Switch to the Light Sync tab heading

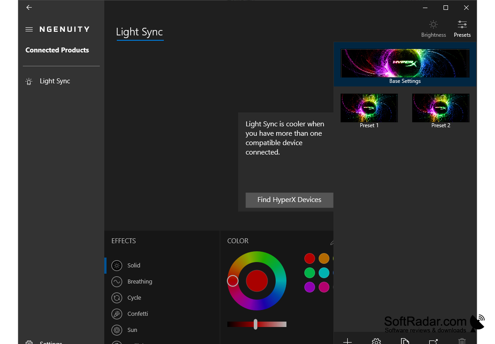pyautogui.click(x=140, y=32)
